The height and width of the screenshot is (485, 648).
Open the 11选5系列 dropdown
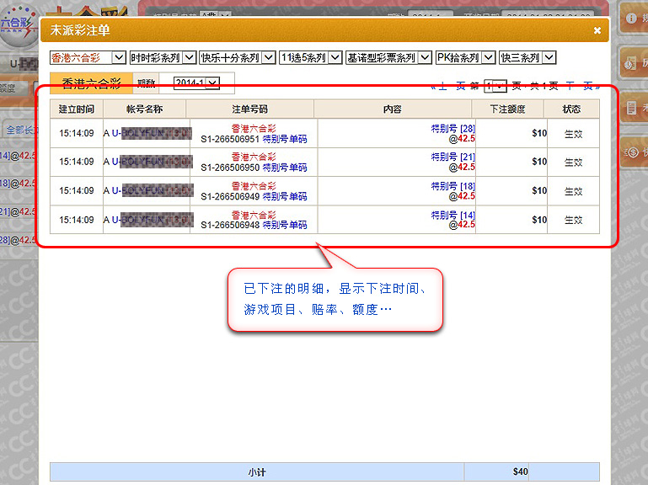(x=310, y=58)
